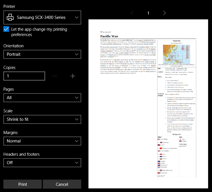212x192 pixels.
Task: Click the Print button
Action: [x=23, y=184]
